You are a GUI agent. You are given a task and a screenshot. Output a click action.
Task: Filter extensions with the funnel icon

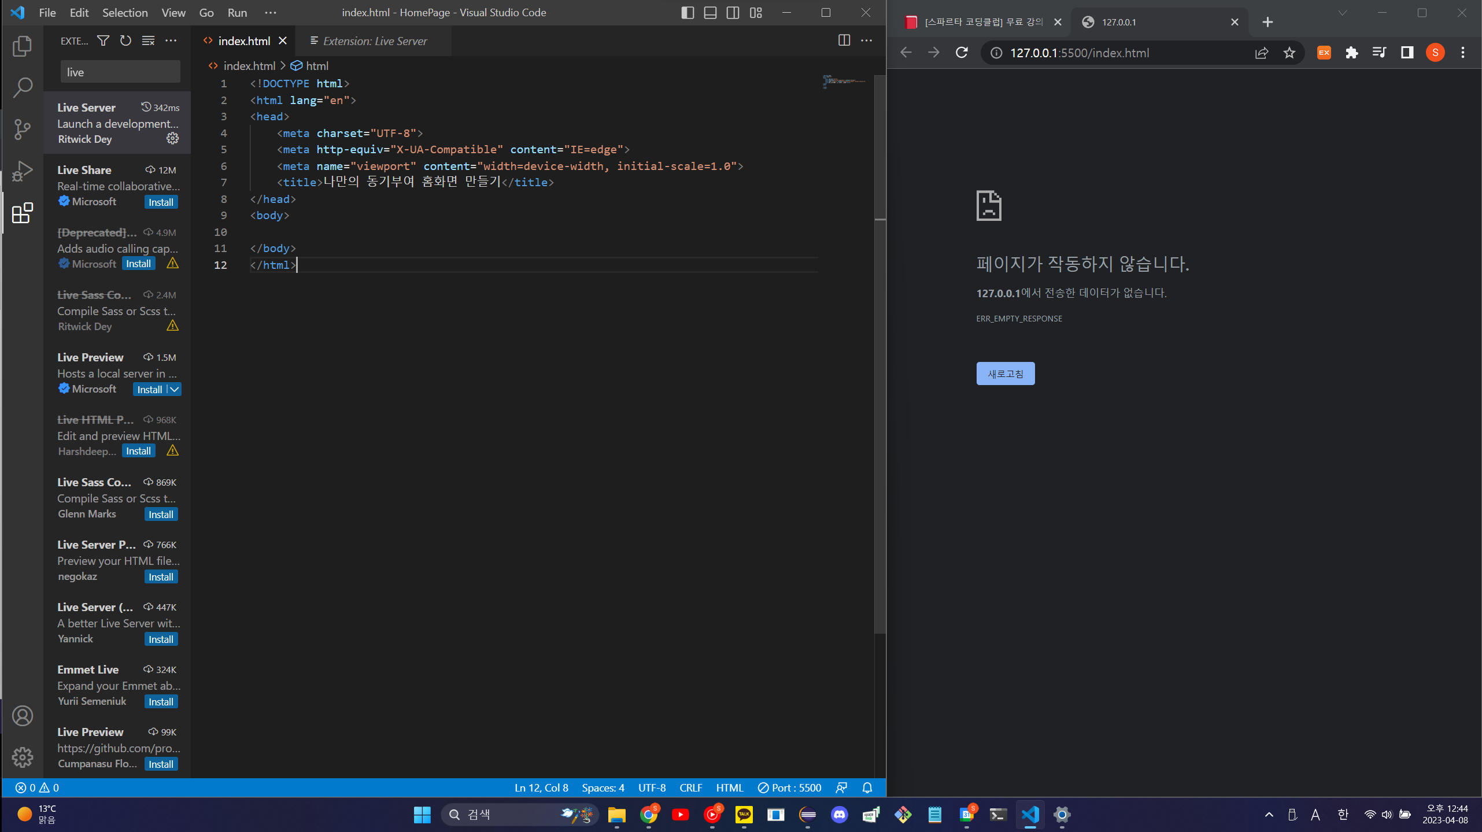(103, 40)
